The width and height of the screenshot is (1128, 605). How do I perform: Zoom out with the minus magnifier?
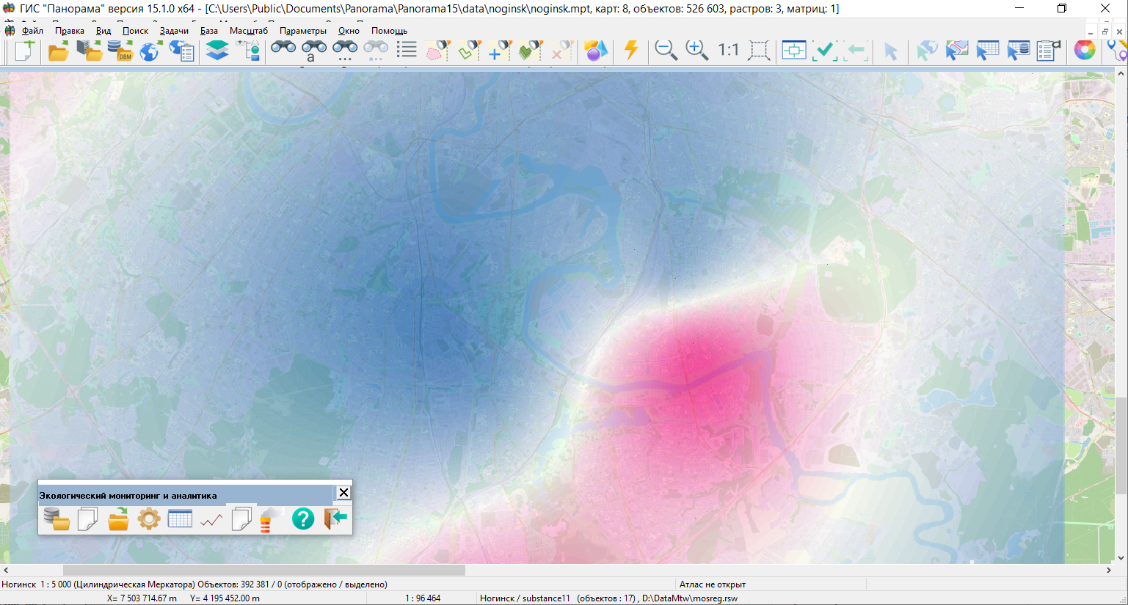coord(666,51)
